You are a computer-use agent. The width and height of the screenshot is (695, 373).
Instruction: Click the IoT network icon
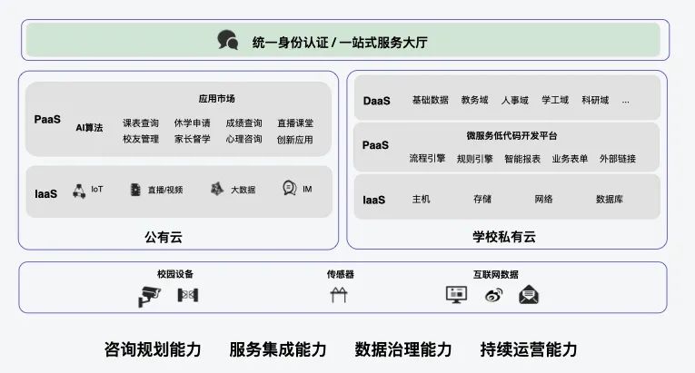[79, 190]
